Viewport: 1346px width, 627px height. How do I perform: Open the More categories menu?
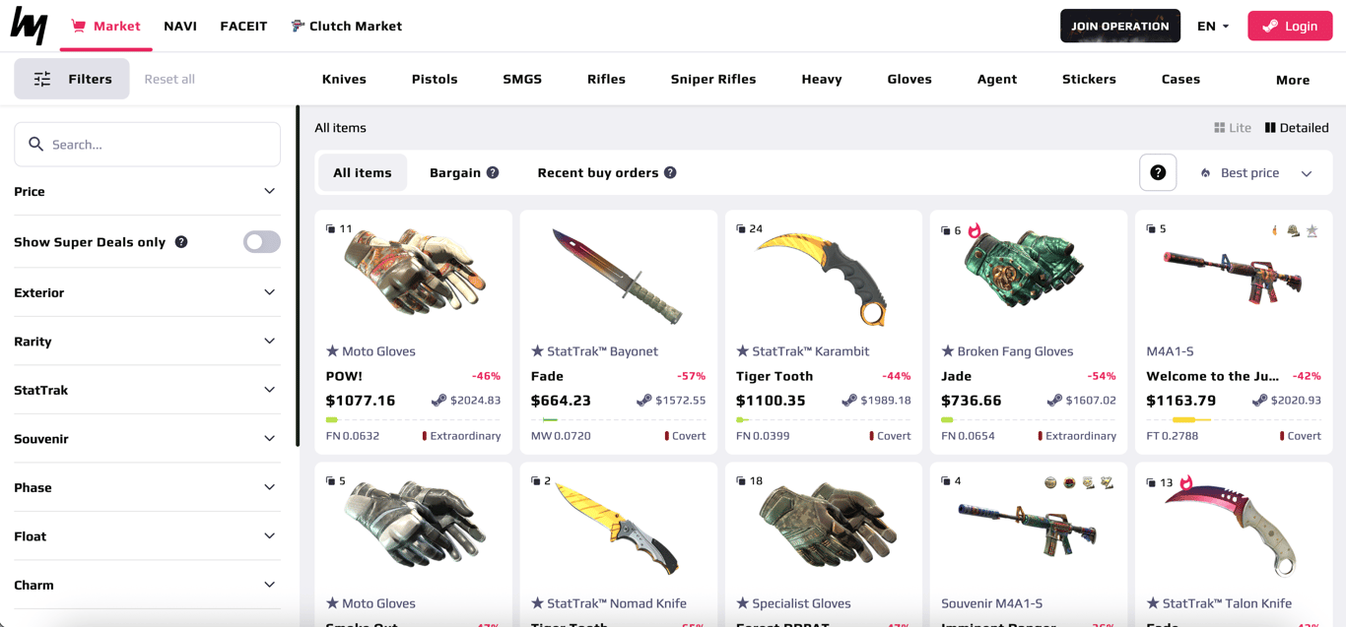1293,80
